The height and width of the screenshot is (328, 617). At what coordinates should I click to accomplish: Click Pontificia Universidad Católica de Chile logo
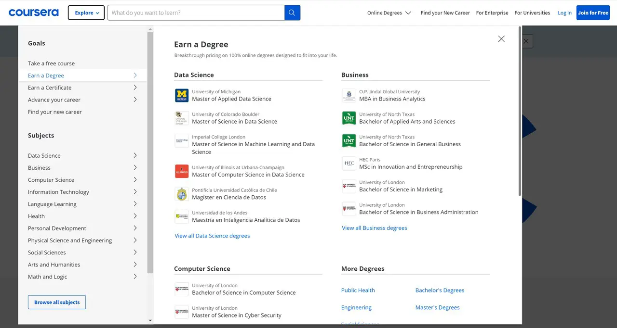[182, 194]
